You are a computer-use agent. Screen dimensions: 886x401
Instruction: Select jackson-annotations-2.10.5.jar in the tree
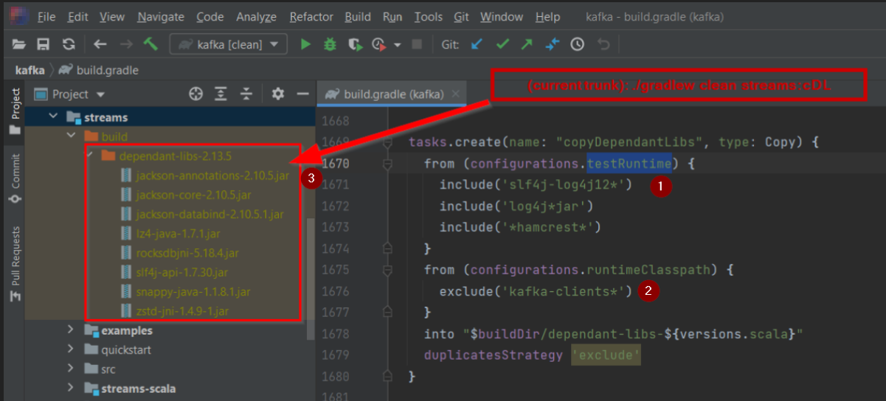coord(204,175)
